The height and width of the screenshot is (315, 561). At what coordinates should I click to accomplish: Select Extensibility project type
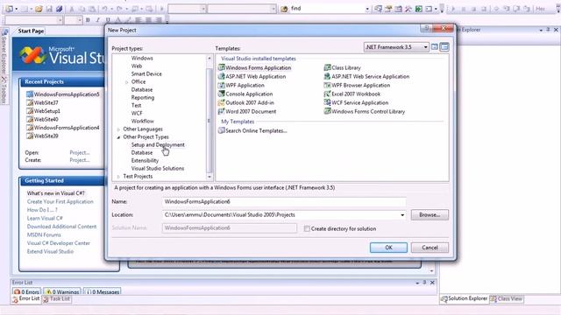pos(145,160)
